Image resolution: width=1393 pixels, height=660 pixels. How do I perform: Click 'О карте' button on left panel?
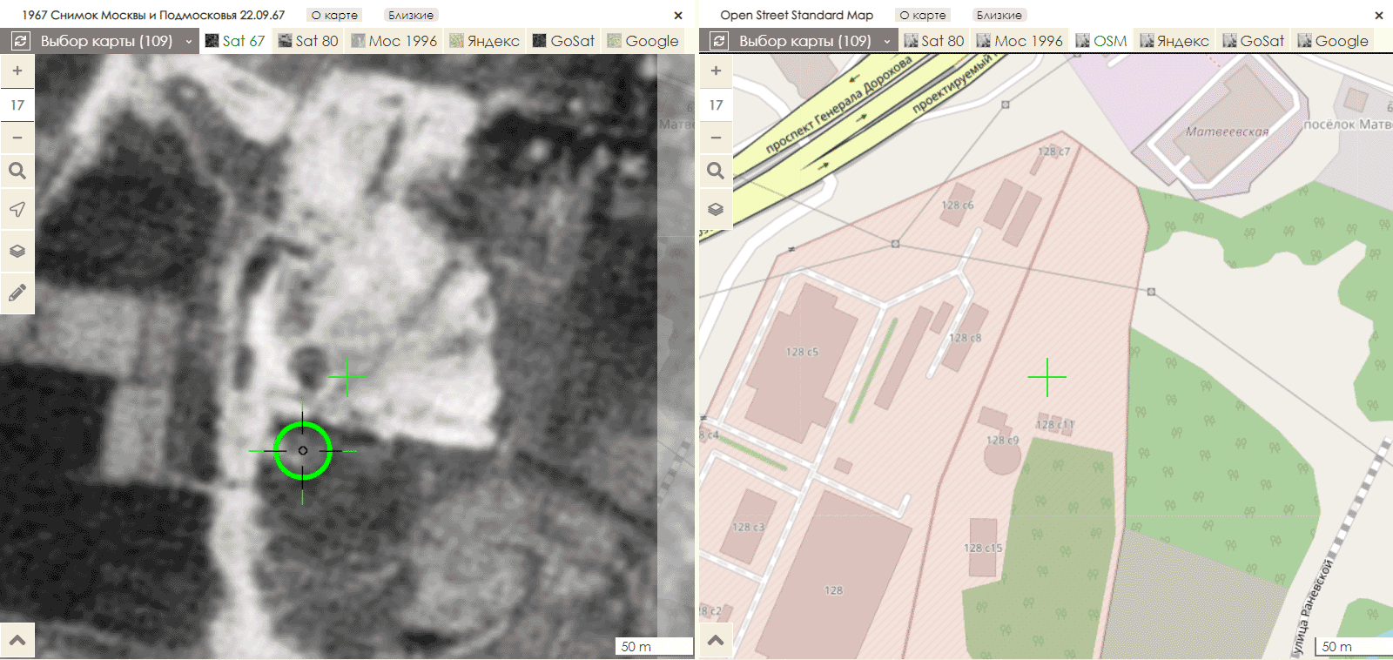(334, 15)
